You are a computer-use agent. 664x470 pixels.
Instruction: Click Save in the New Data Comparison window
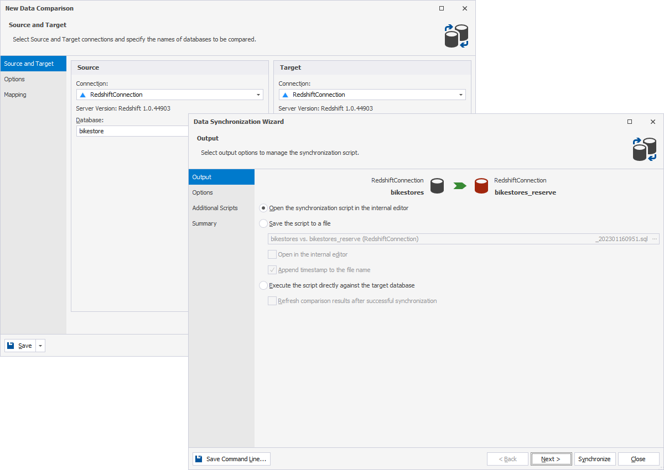point(20,346)
